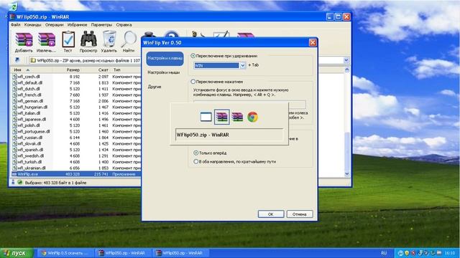Select the wfl_ukrainian.dll file row
460x258 pixels.
76,168
